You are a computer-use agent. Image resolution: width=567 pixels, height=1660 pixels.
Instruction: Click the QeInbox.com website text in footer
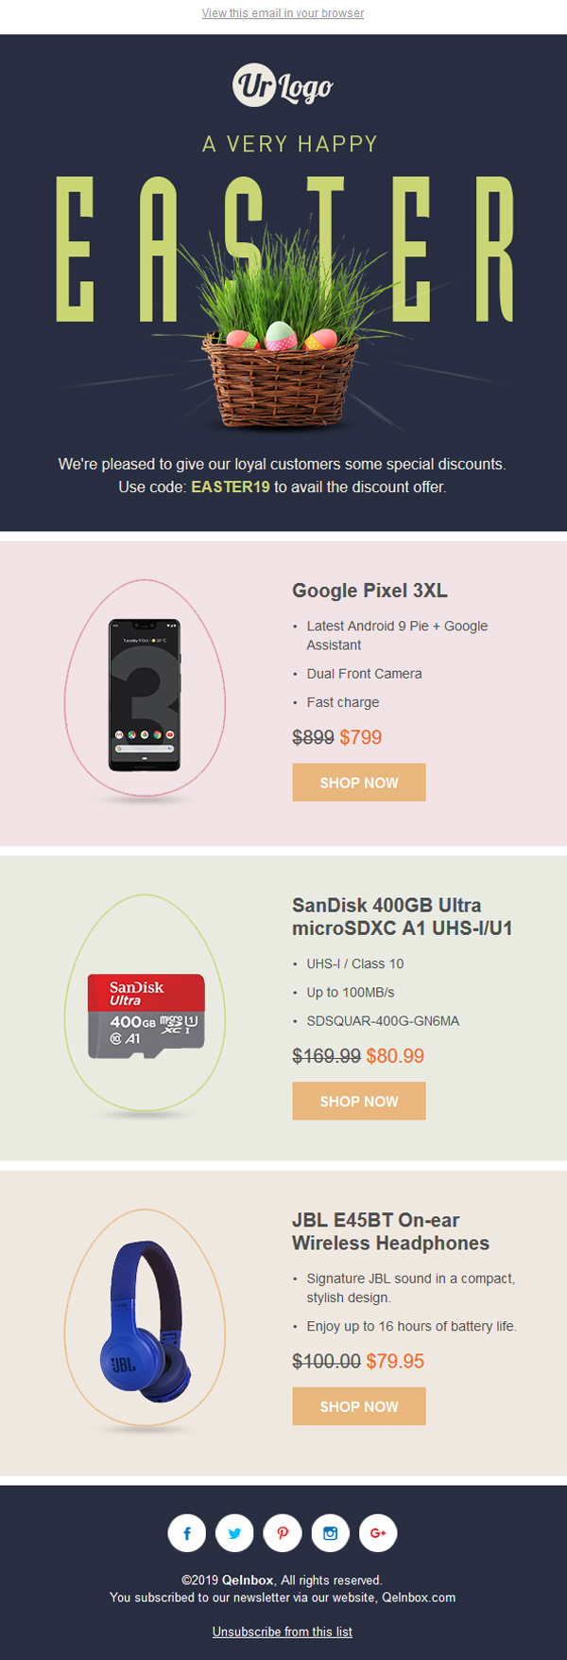419,1598
